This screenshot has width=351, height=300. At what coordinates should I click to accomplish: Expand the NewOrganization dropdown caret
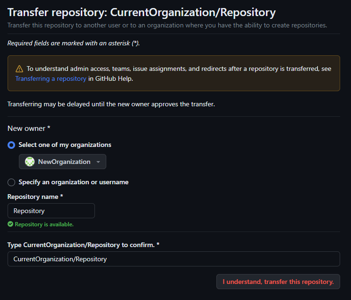(x=98, y=162)
